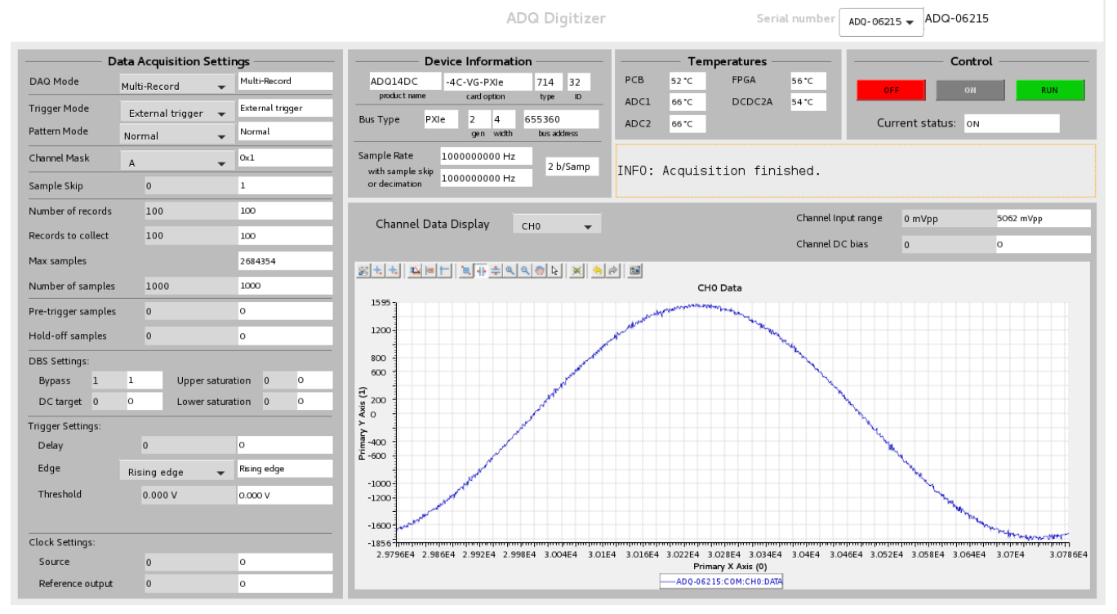Open the DAQ Mode dropdown
Viewport: 1117px width, 614px height.
pyautogui.click(x=176, y=85)
